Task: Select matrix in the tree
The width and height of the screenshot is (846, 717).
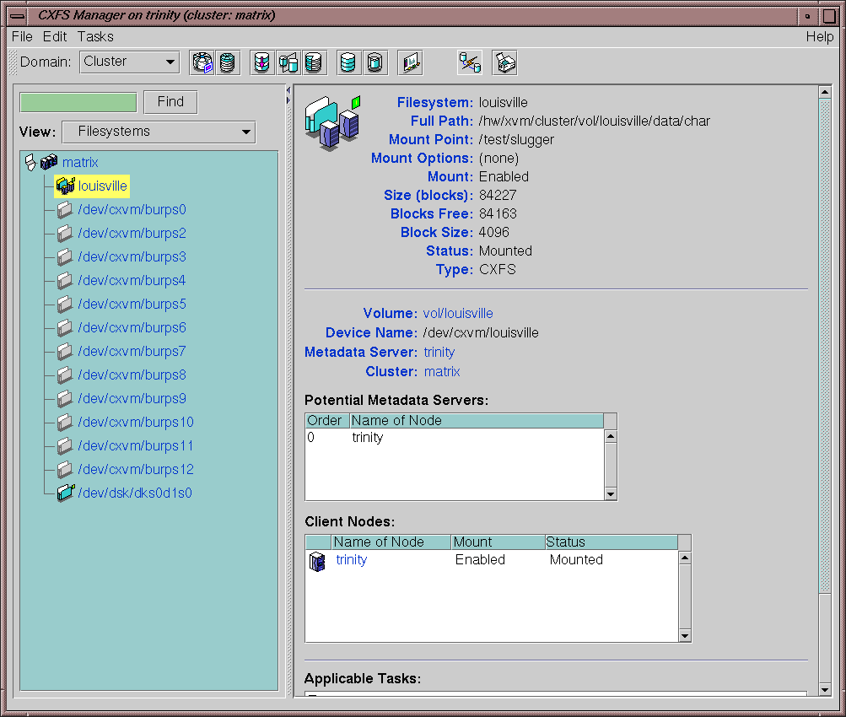Action: 80,163
